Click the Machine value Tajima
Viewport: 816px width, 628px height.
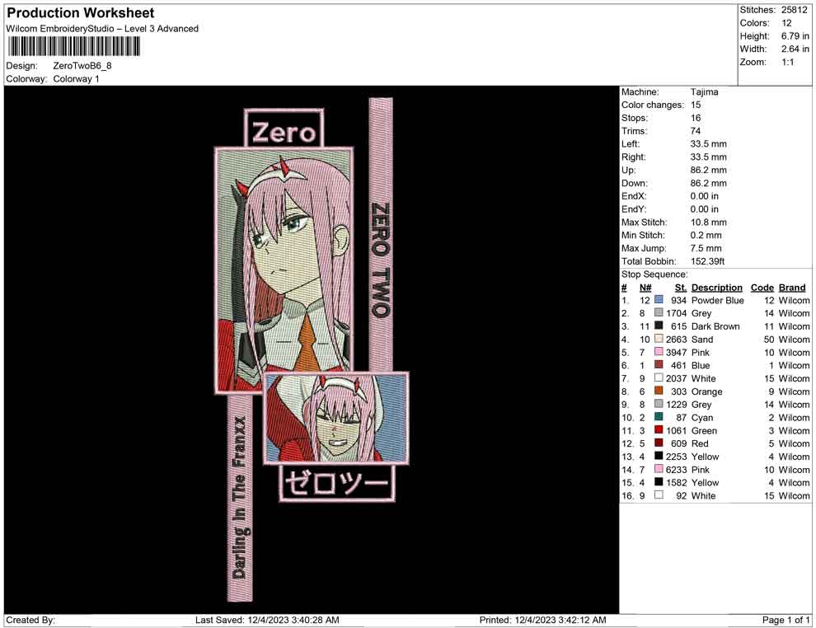[704, 91]
